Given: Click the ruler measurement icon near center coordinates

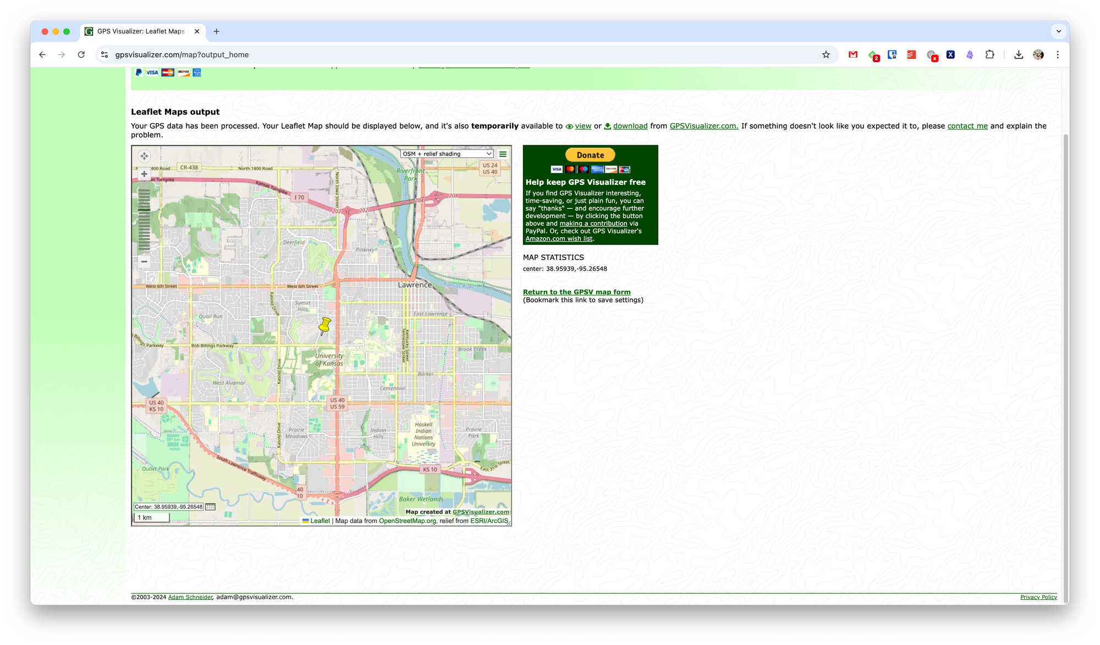Looking at the screenshot, I should 210,507.
